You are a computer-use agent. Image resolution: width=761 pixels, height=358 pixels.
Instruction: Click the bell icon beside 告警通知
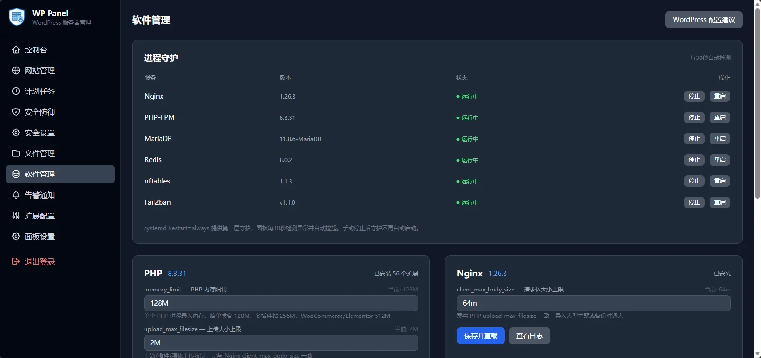pos(16,195)
